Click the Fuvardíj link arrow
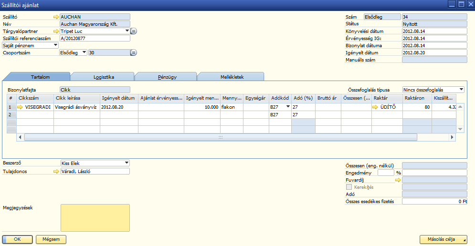475x246 pixels. point(398,180)
